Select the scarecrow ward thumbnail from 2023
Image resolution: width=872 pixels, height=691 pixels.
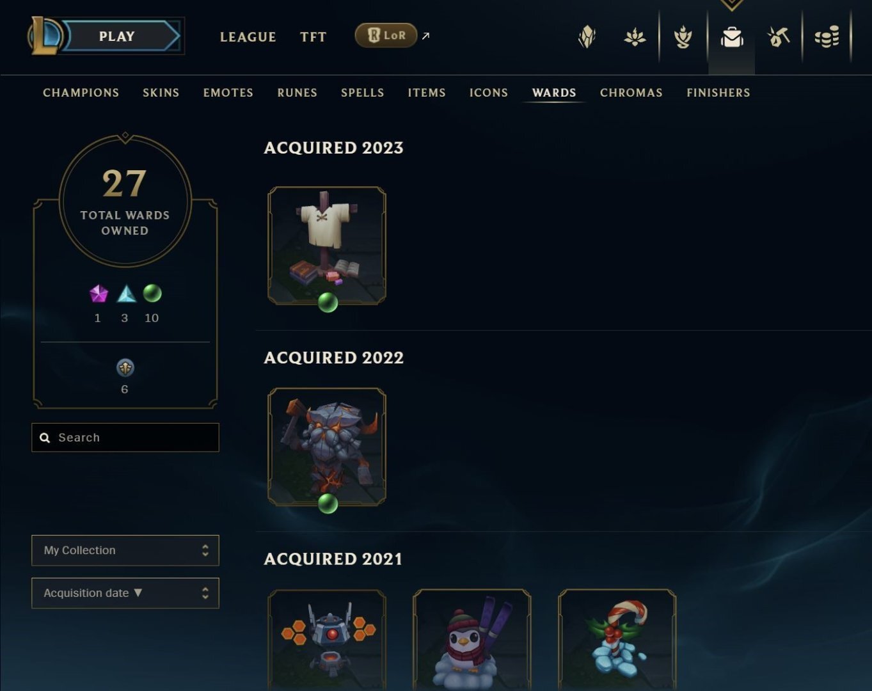coord(327,245)
